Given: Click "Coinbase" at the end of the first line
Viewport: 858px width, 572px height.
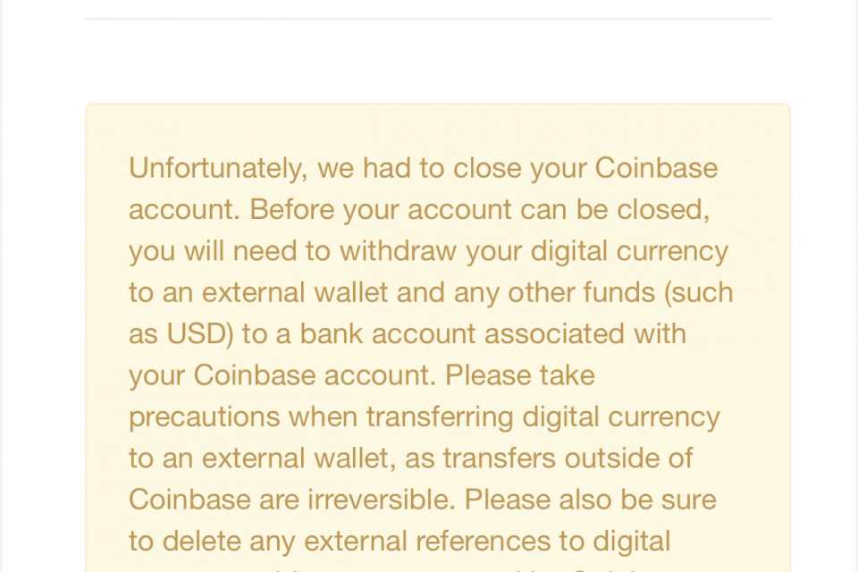Looking at the screenshot, I should [x=656, y=167].
